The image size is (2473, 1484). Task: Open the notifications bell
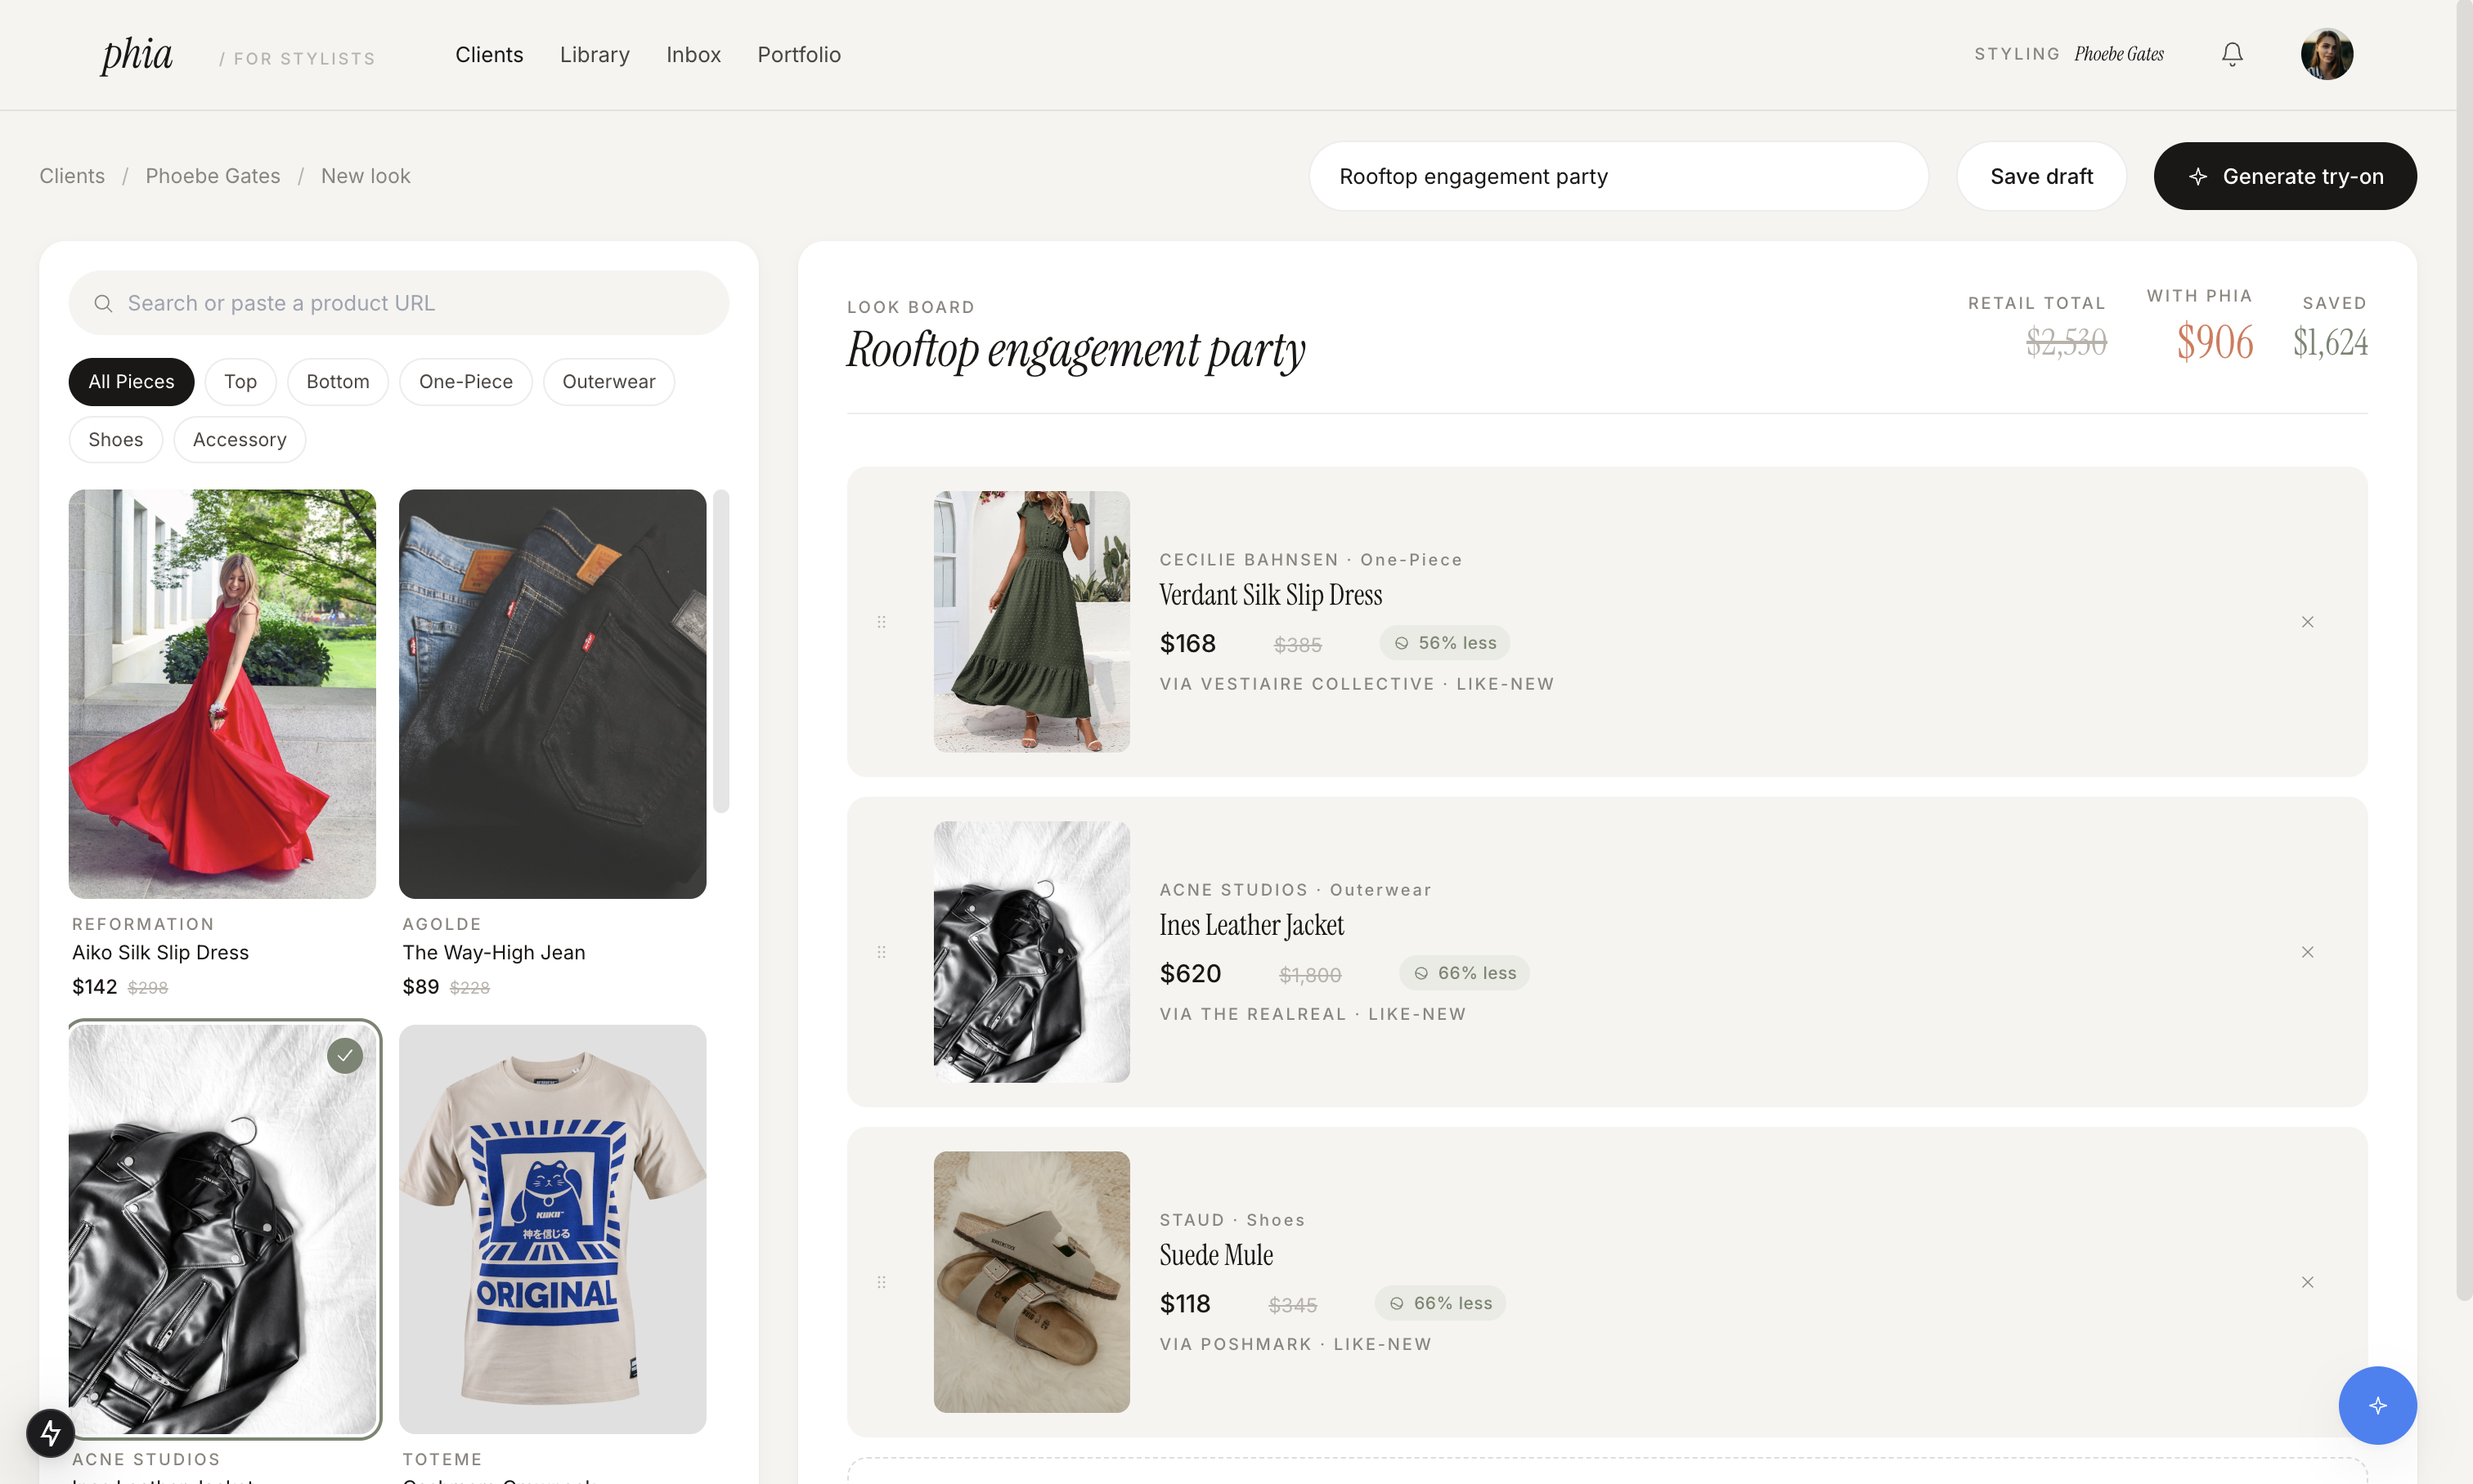tap(2232, 54)
